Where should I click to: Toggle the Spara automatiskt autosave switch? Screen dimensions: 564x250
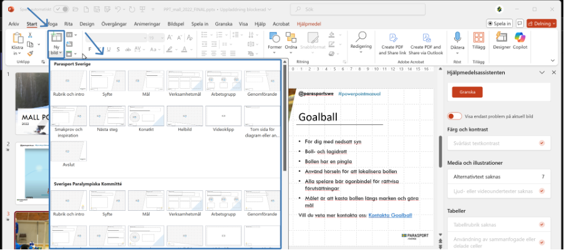(61, 9)
